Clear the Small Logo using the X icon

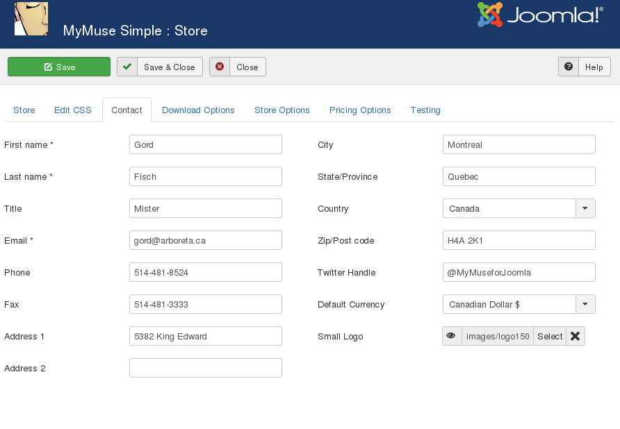(576, 336)
